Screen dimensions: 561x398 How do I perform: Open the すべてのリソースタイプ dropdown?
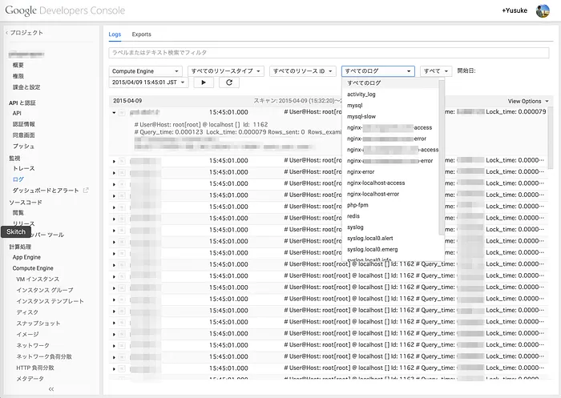pyautogui.click(x=226, y=71)
